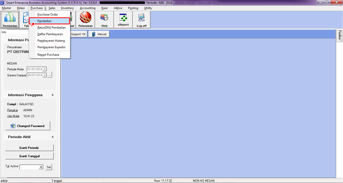Click the Set button

(x=49, y=167)
